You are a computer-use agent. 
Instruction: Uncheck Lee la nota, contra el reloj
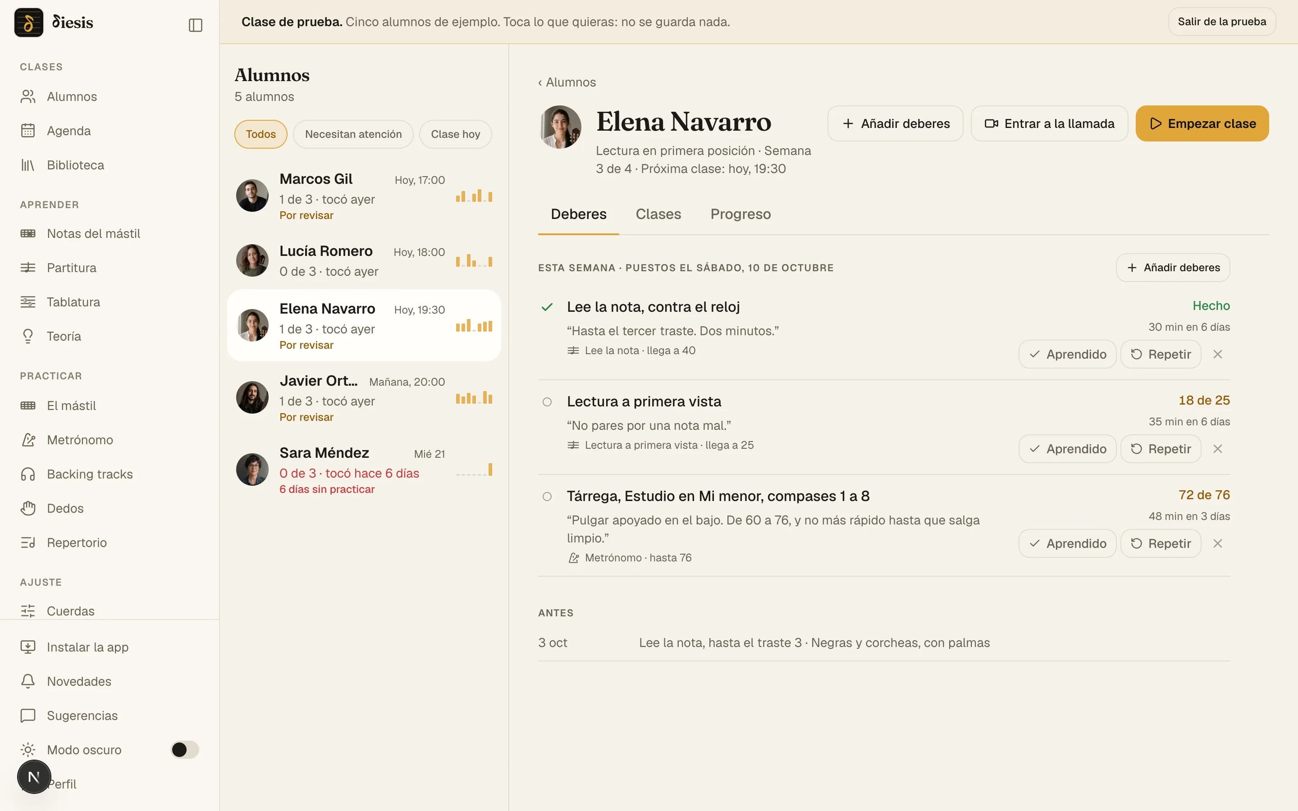[x=547, y=307]
